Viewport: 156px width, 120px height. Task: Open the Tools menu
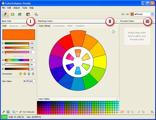point(24,8)
